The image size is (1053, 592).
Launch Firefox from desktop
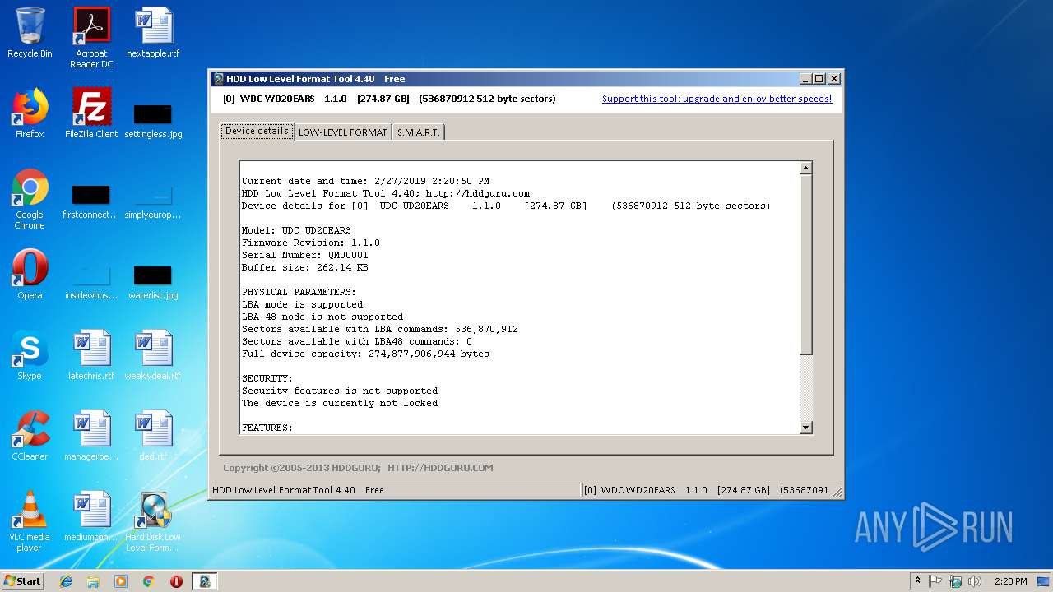pos(30,113)
